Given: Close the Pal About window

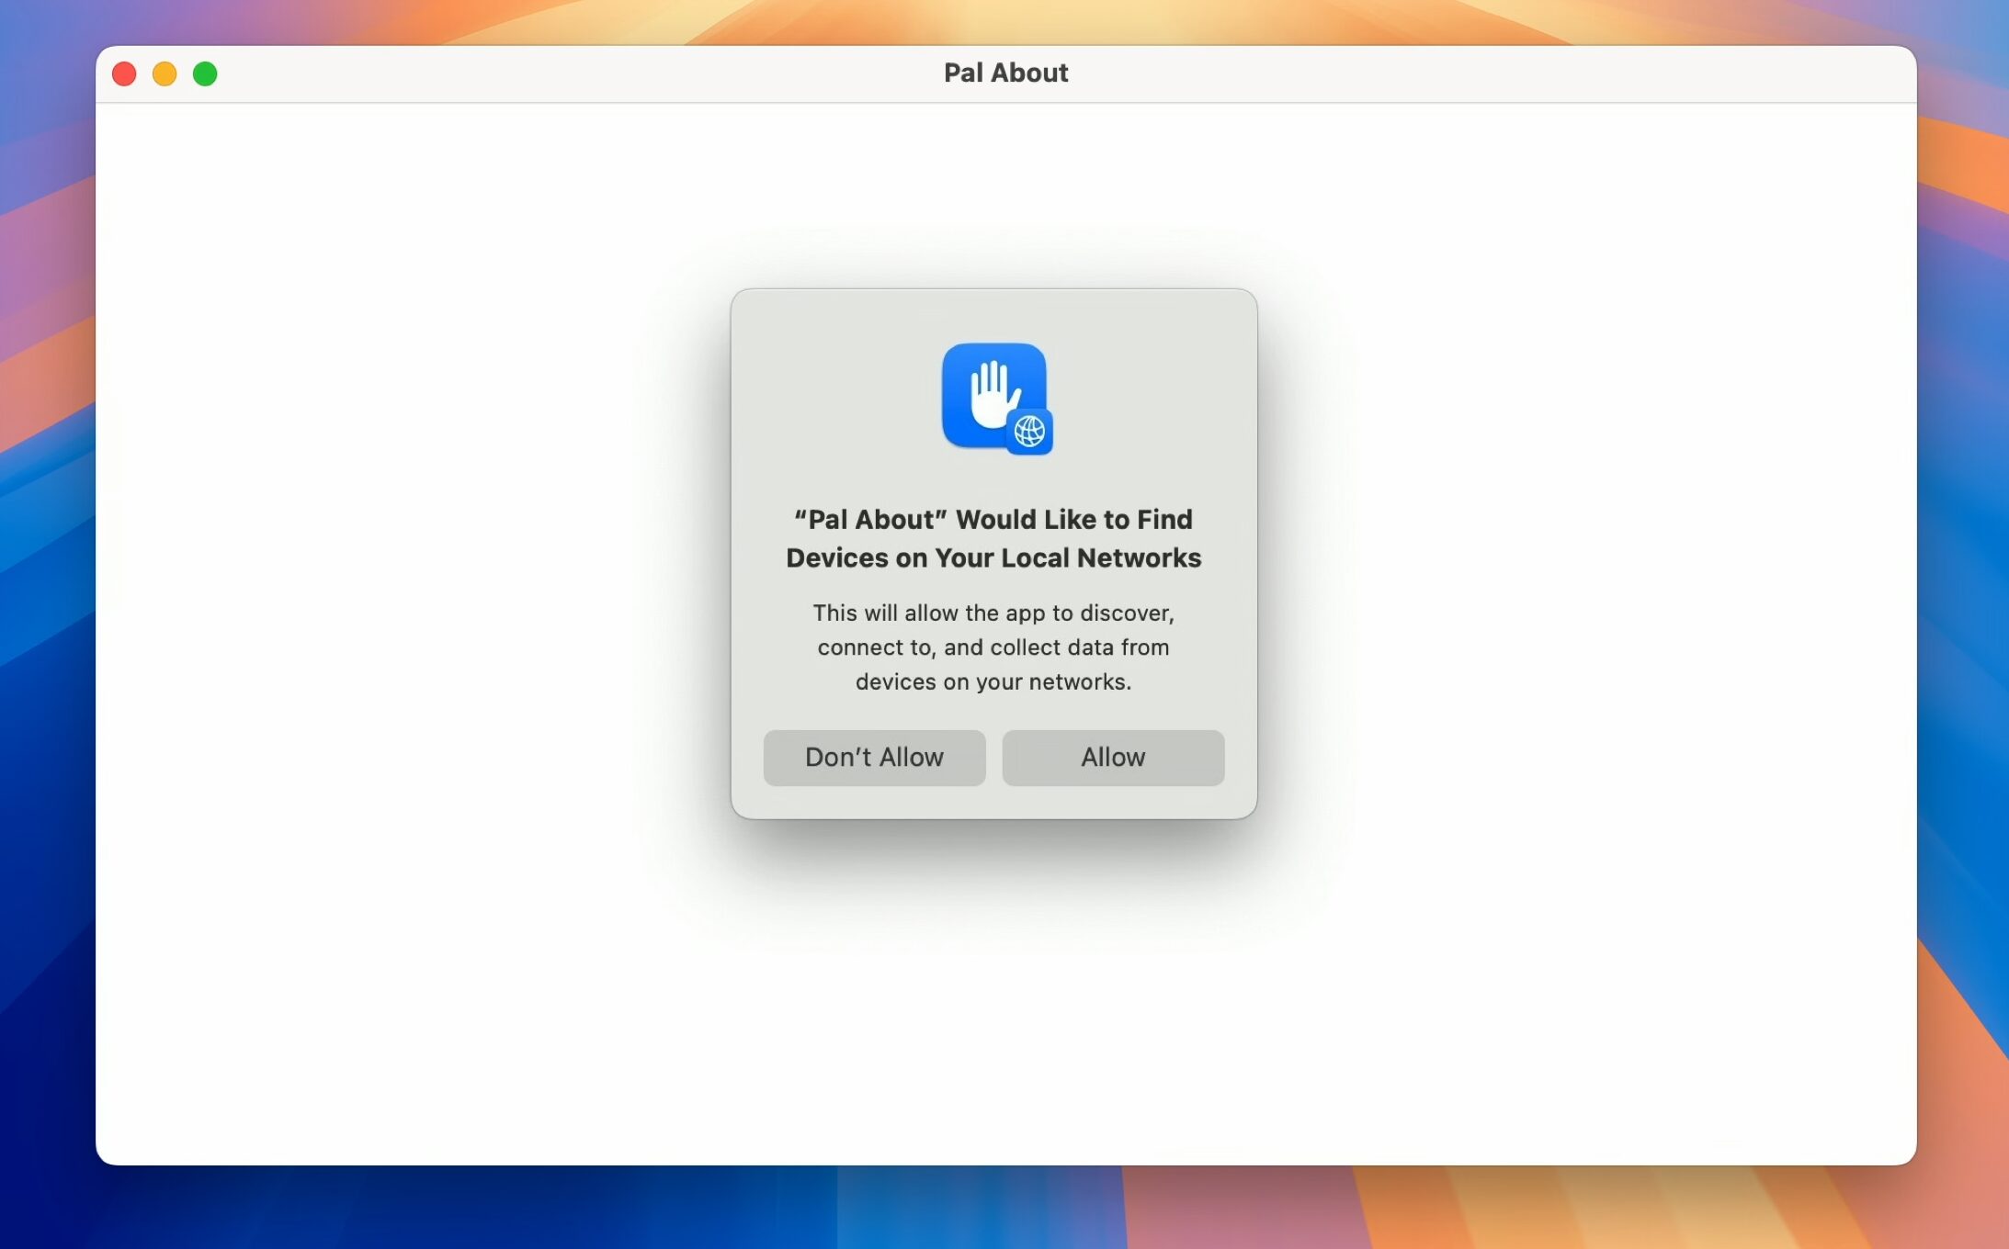Looking at the screenshot, I should (x=124, y=73).
